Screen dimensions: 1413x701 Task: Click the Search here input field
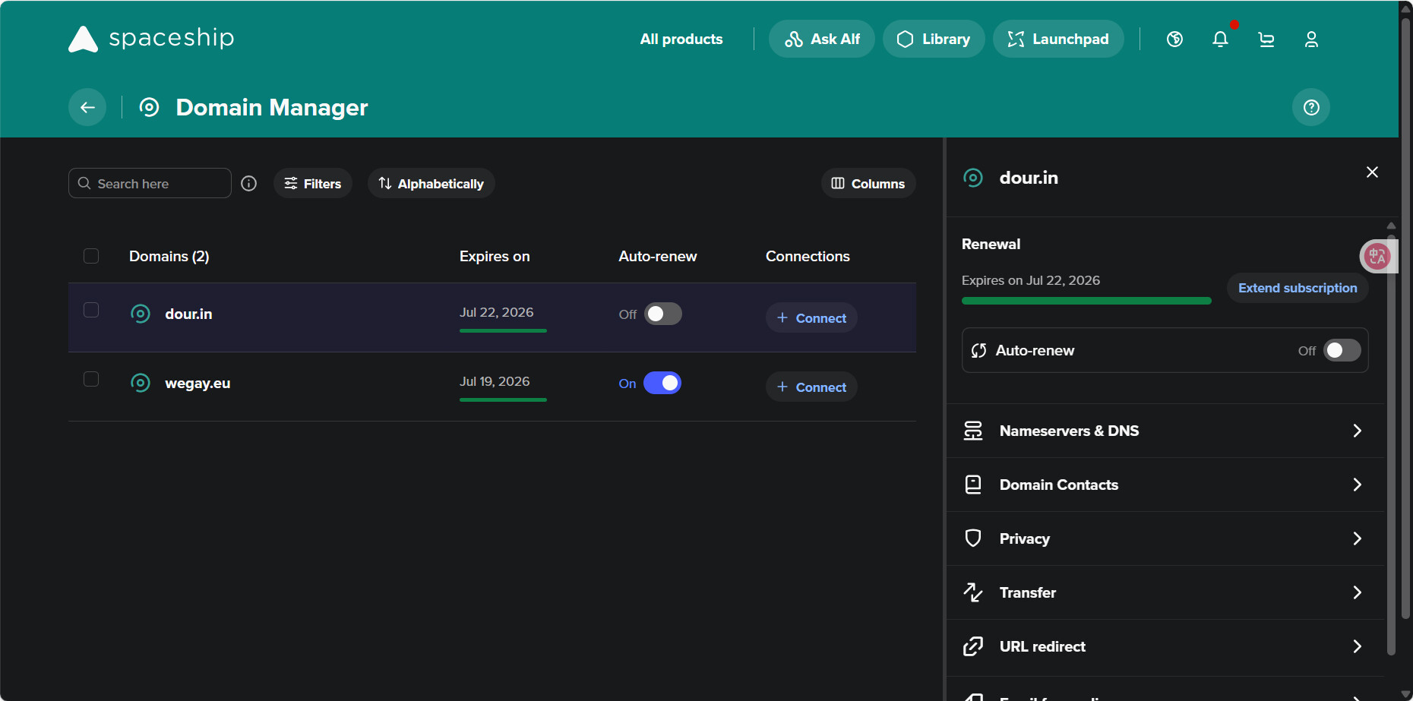tap(150, 183)
